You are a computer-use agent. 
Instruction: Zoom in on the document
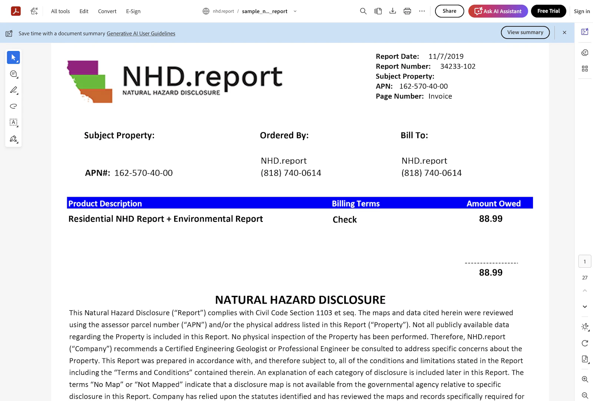pyautogui.click(x=585, y=380)
